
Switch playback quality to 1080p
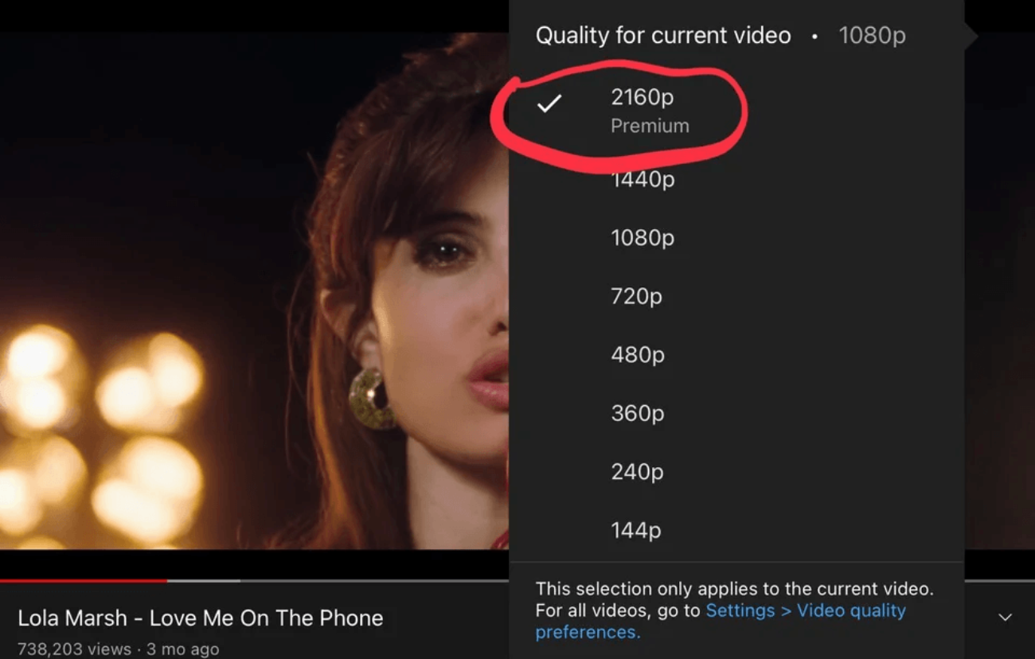pos(642,237)
